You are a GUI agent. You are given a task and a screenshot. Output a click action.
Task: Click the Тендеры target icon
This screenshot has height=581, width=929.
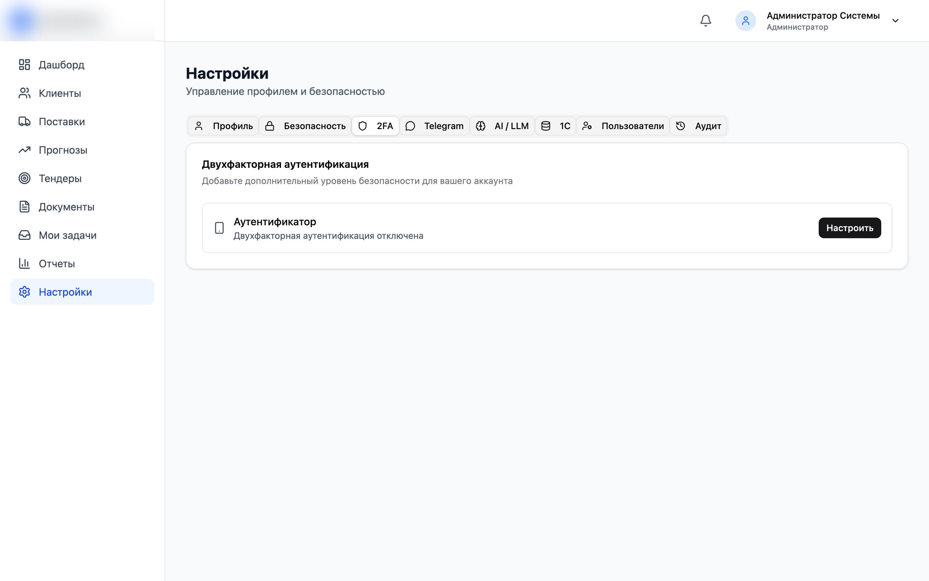[25, 178]
